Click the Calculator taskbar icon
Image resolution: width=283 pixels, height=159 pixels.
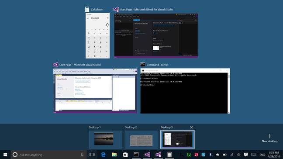169,155
